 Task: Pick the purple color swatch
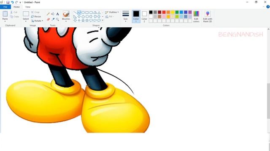click(190, 12)
